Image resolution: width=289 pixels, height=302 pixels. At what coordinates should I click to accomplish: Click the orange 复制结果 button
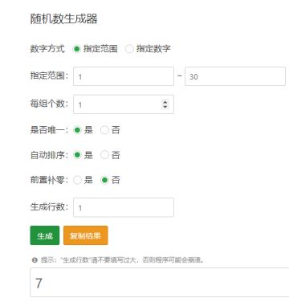86,235
